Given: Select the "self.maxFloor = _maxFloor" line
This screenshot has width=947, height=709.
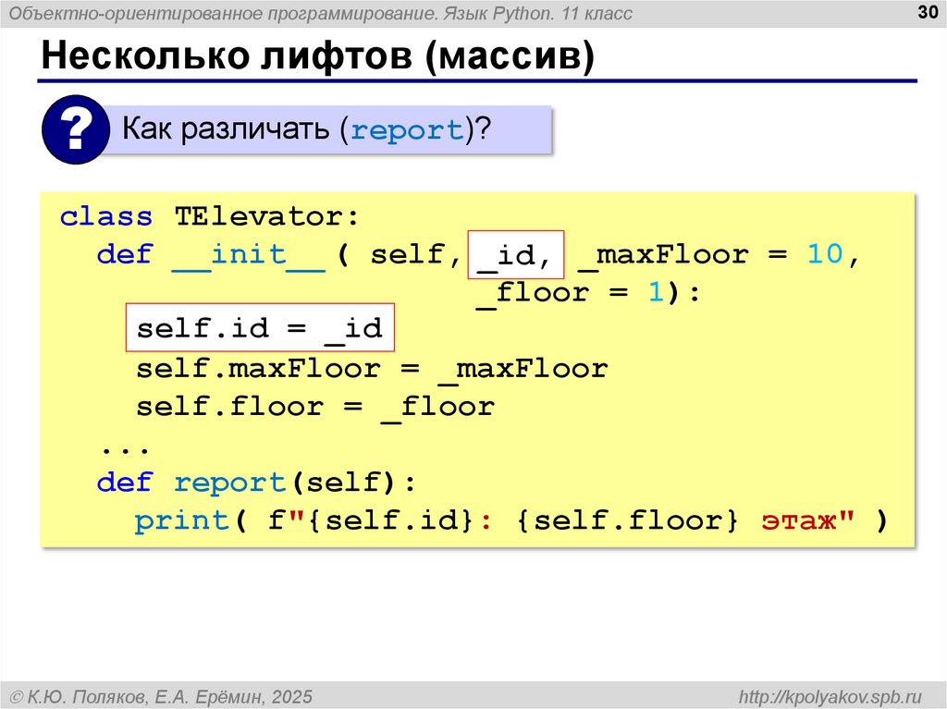Looking at the screenshot, I should [x=372, y=369].
